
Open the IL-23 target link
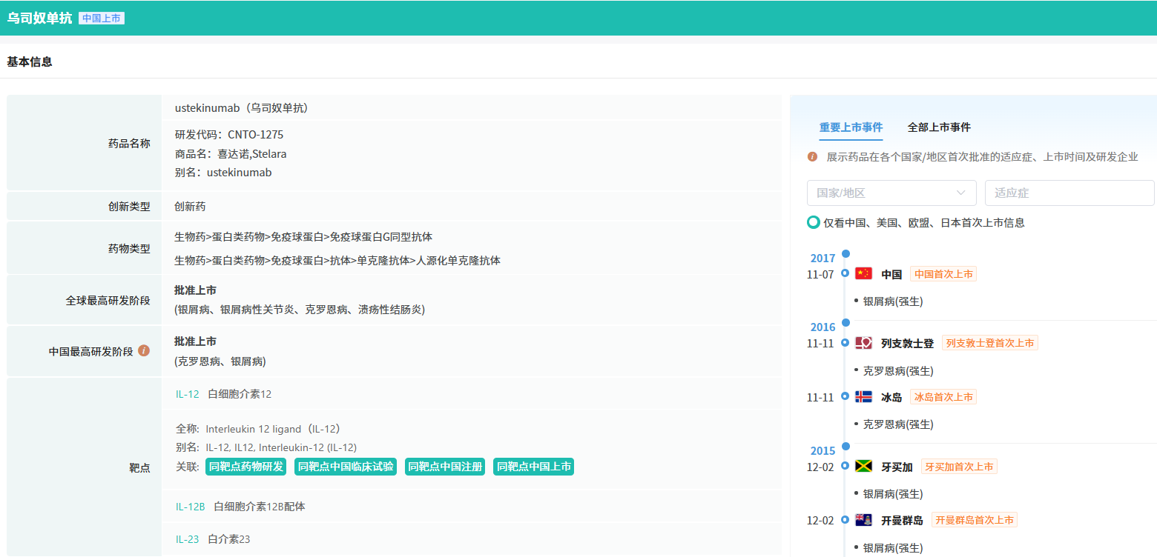188,539
